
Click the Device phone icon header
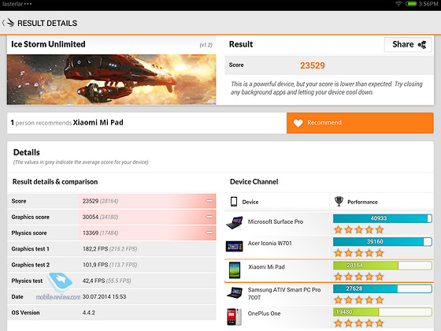pyautogui.click(x=234, y=202)
